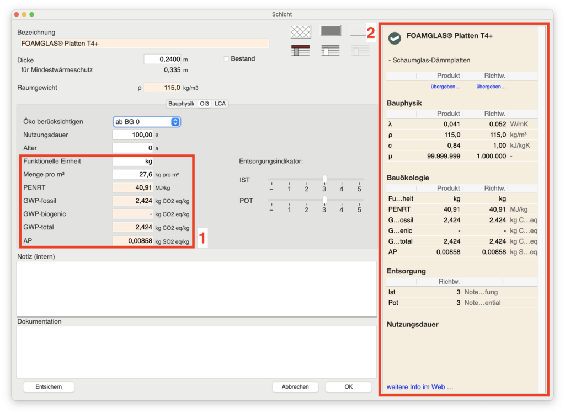Select the c Produkt value 0,84
565x414 pixels.
454,146
